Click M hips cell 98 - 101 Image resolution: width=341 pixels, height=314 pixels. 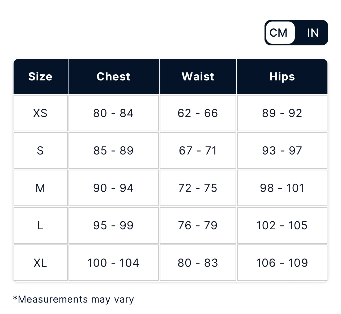[x=282, y=188]
